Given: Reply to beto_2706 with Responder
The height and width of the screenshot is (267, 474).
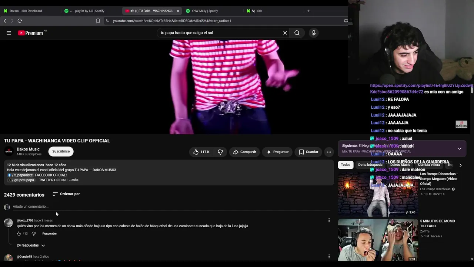Looking at the screenshot, I should [49, 234].
